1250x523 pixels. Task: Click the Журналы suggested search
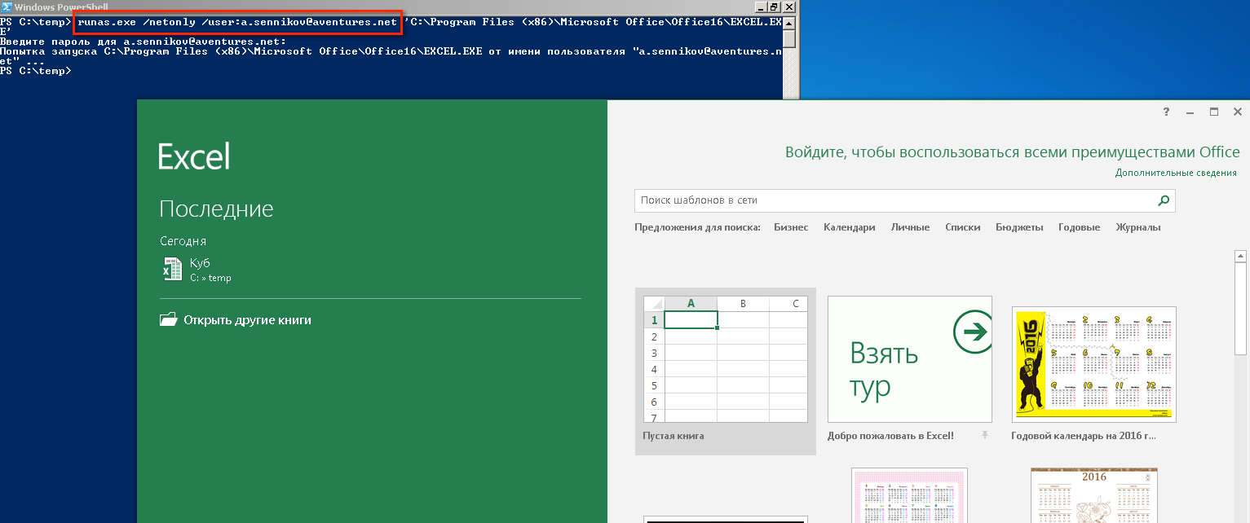[1138, 227]
